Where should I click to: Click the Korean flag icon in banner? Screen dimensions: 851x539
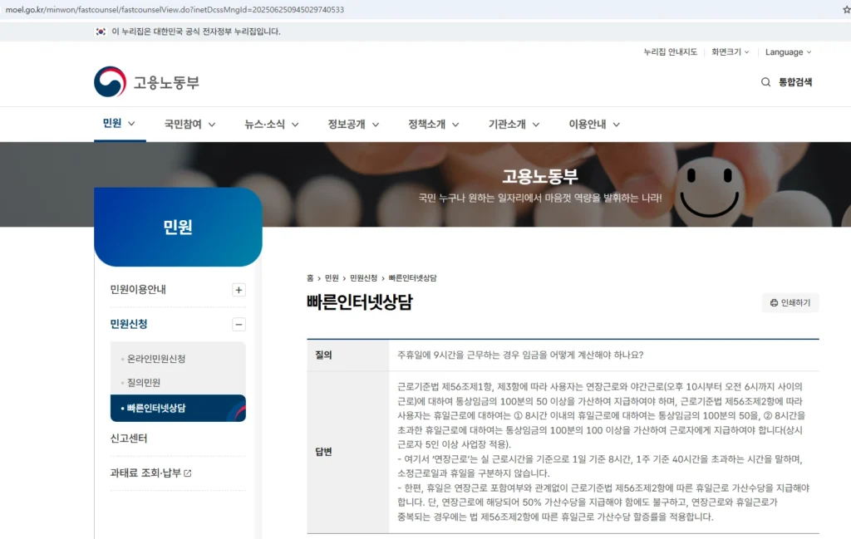point(101,32)
